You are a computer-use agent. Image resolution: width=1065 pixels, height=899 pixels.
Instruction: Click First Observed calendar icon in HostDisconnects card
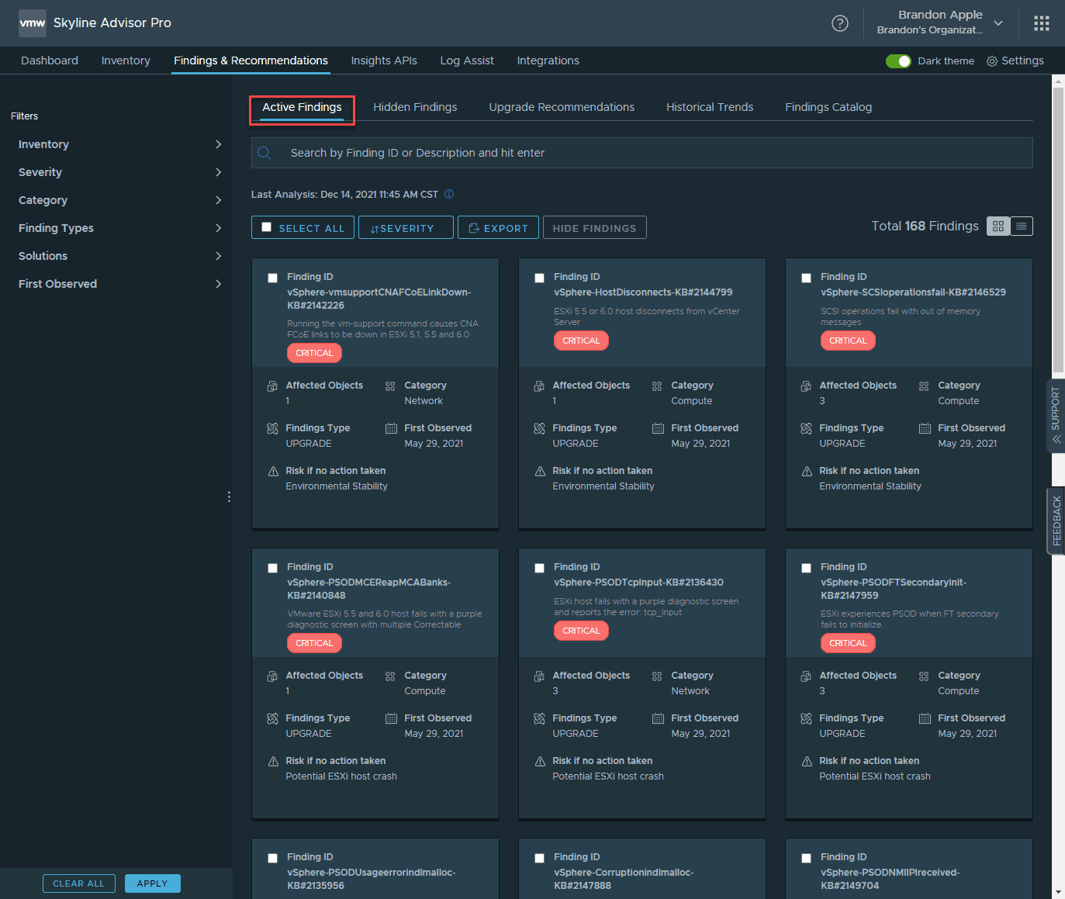click(658, 428)
